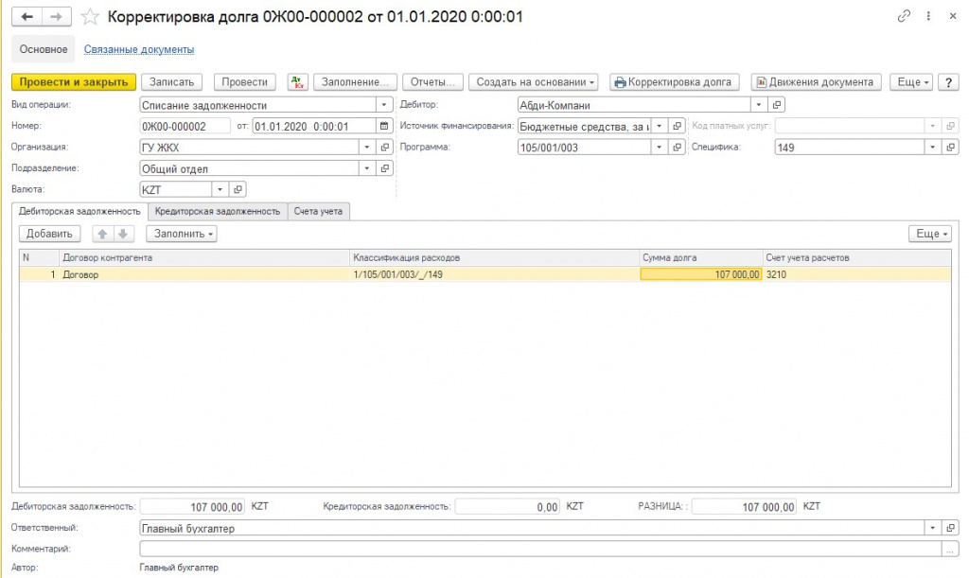Switch to Счета учета tab

(318, 212)
